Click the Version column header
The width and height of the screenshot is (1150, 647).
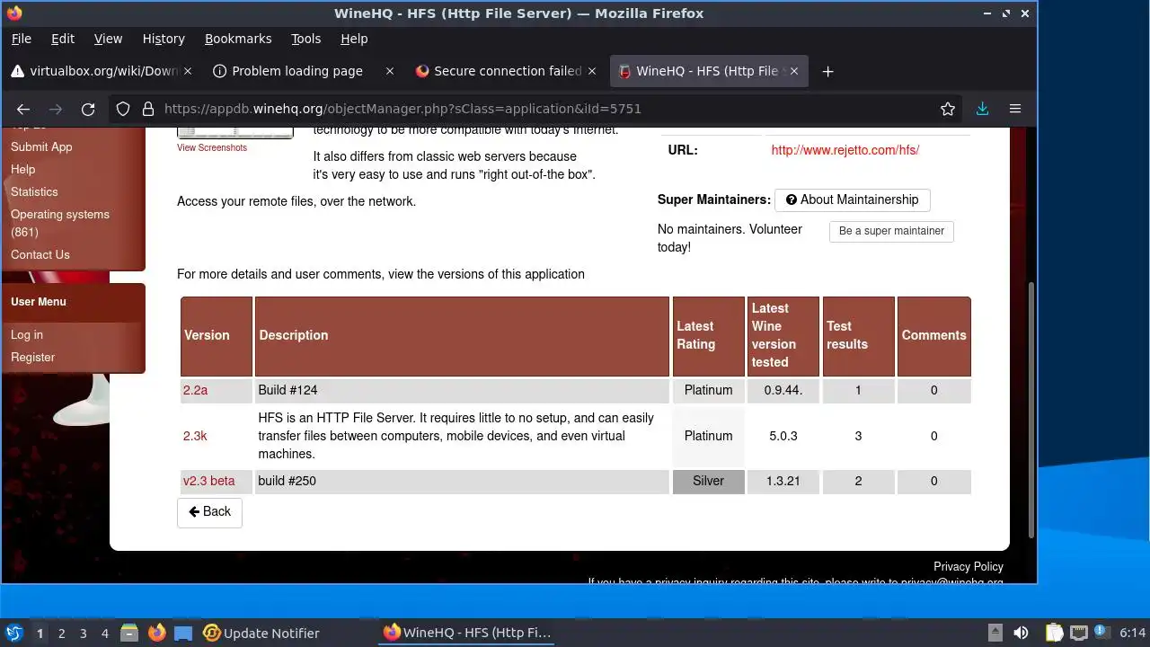[217, 335]
